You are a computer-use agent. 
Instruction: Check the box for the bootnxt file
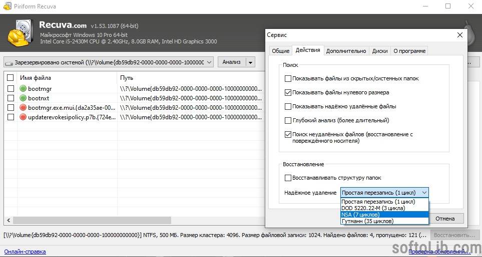[11, 98]
